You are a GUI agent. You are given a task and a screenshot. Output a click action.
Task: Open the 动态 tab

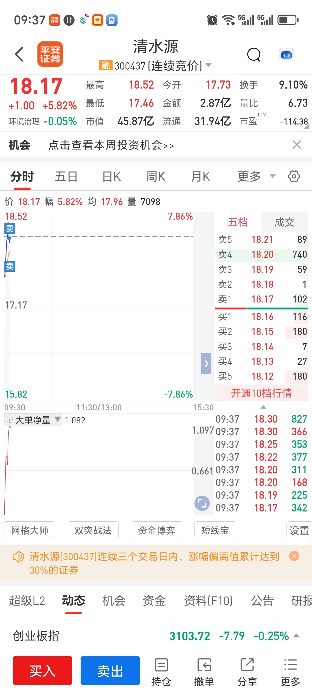tap(74, 600)
